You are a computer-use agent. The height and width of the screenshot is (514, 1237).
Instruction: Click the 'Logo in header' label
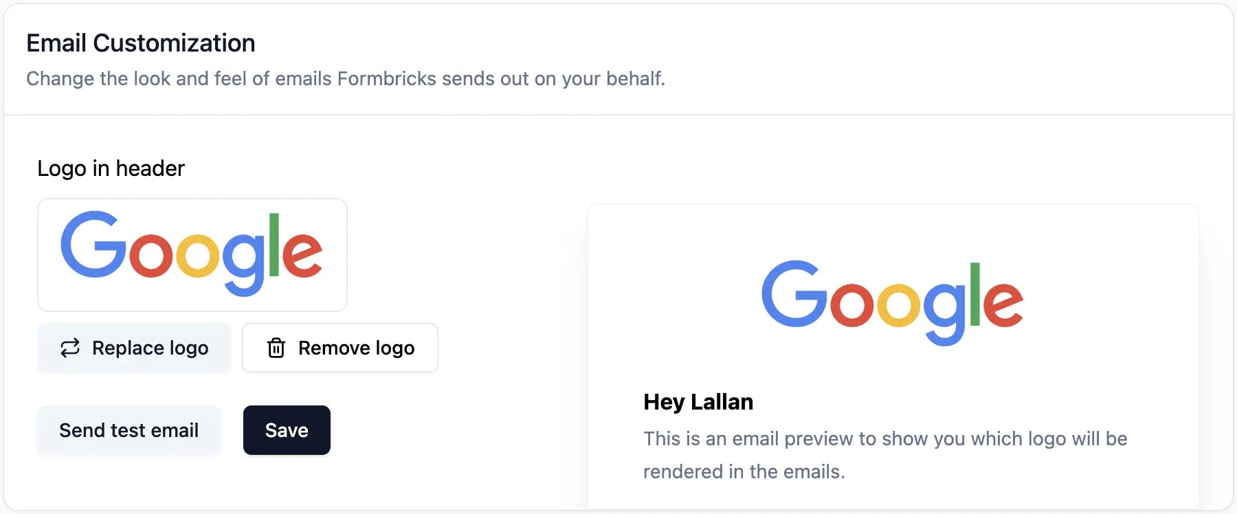[x=111, y=168]
